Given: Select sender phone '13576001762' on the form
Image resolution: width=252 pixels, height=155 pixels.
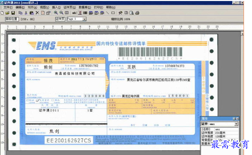Looking at the screenshot, I should (x=88, y=66).
